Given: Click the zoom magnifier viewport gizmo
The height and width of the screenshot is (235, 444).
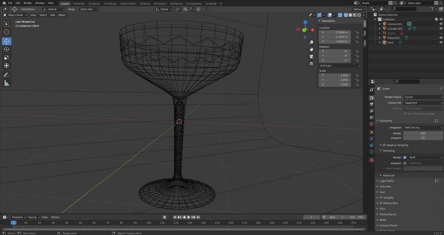Looking at the screenshot, I should (x=311, y=42).
